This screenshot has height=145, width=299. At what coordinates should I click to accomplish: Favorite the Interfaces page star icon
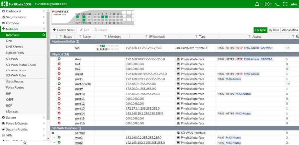tap(44, 35)
